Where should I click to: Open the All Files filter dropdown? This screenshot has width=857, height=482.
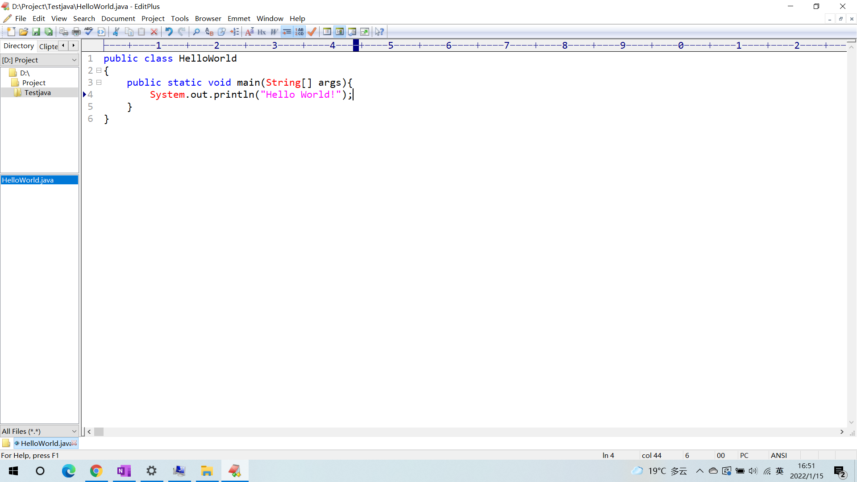pyautogui.click(x=74, y=431)
